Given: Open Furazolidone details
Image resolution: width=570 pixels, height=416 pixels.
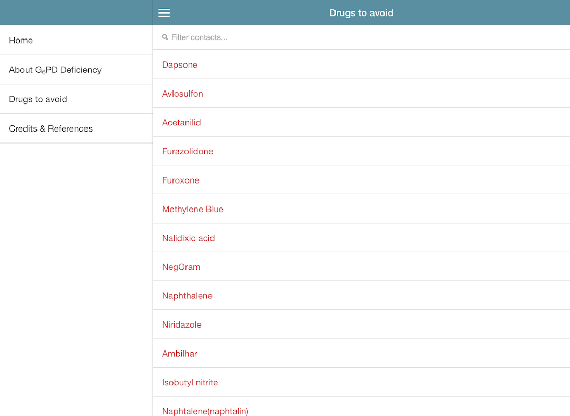Looking at the screenshot, I should tap(188, 152).
